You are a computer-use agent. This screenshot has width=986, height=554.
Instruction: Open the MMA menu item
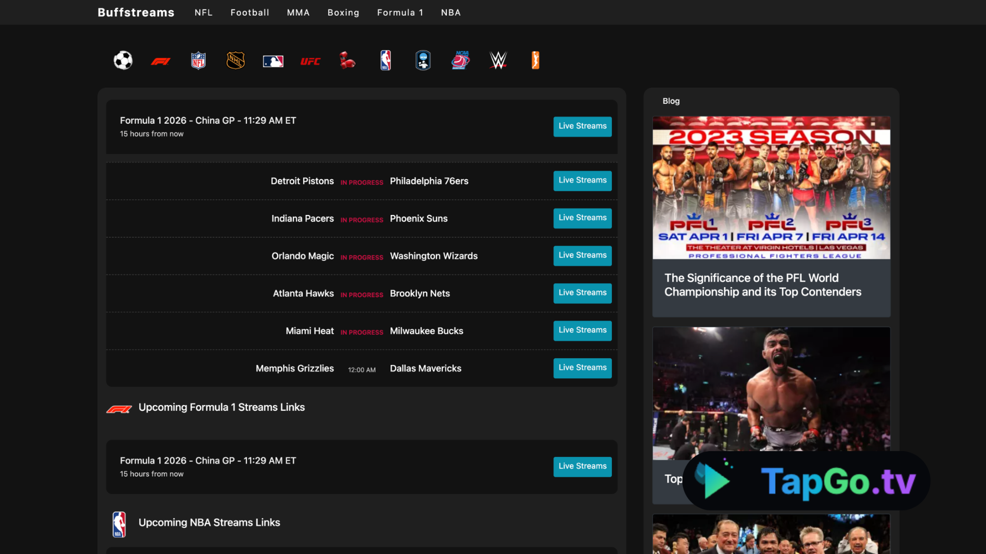pyautogui.click(x=298, y=13)
